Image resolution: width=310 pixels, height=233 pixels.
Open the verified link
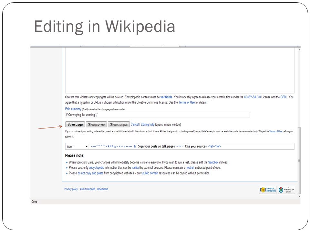(135, 168)
